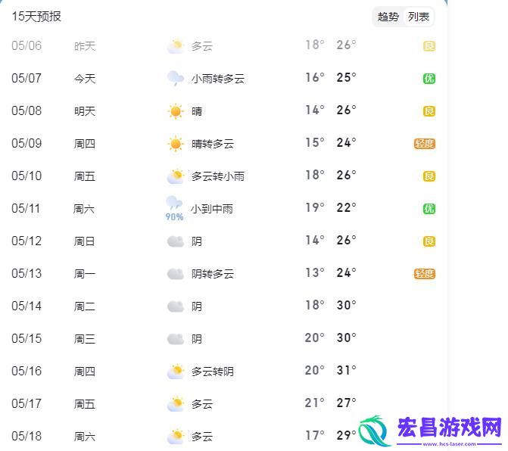Select the 05/12 date text
The width and height of the screenshot is (508, 451).
click(26, 241)
